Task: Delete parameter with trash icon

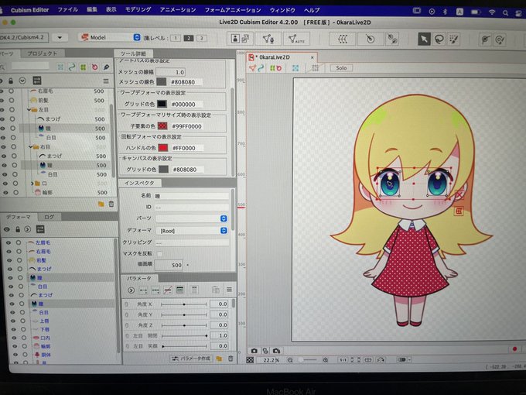Action: (x=231, y=359)
